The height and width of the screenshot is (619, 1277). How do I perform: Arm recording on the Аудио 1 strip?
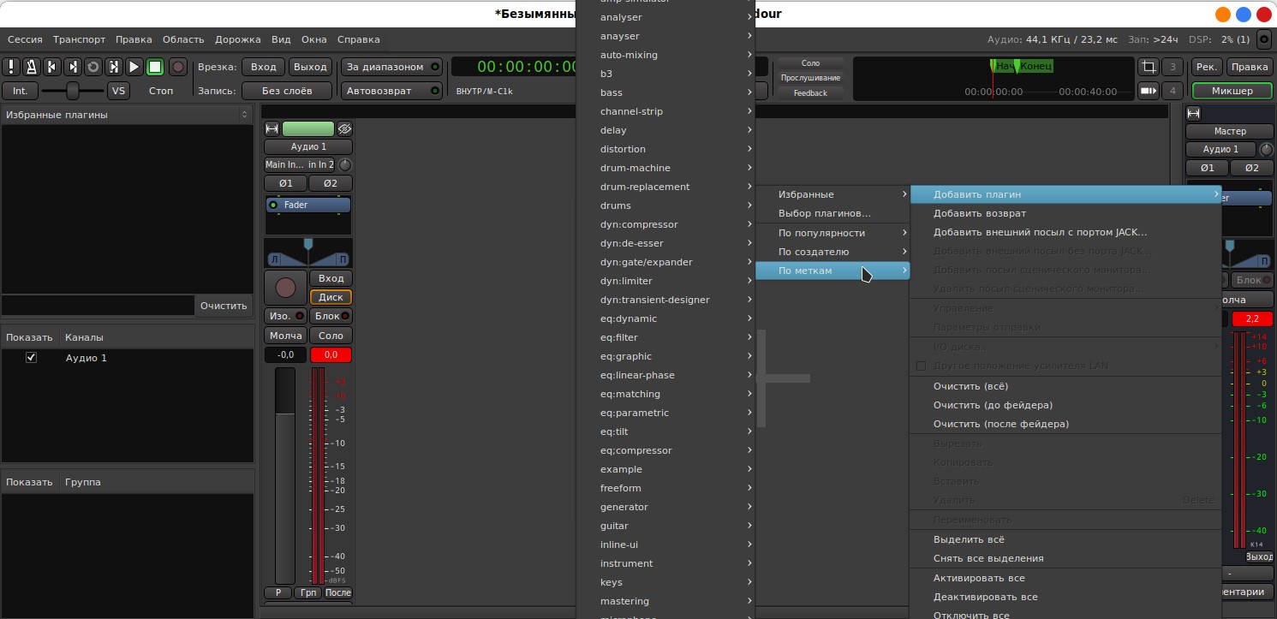pyautogui.click(x=285, y=288)
